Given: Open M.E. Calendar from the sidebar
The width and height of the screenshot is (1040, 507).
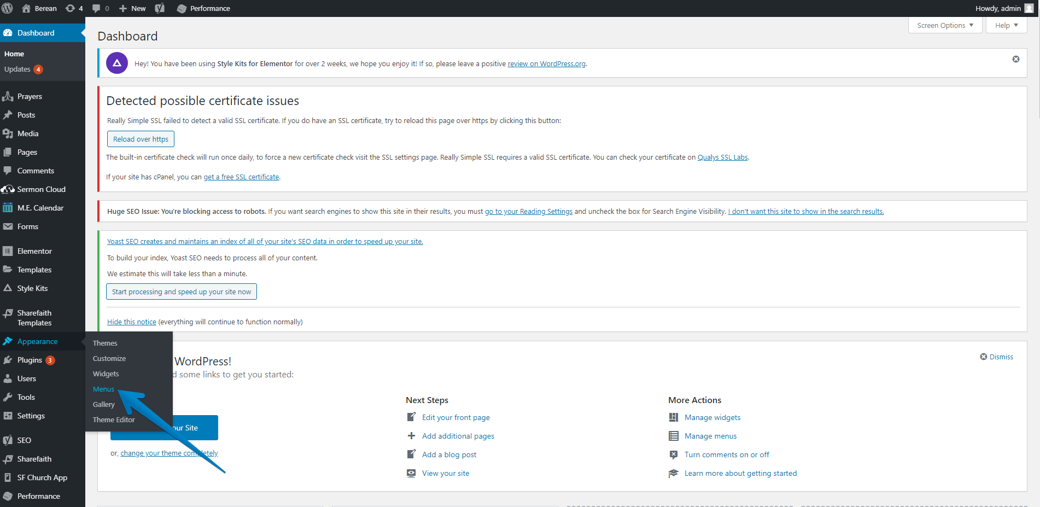Looking at the screenshot, I should coord(40,208).
